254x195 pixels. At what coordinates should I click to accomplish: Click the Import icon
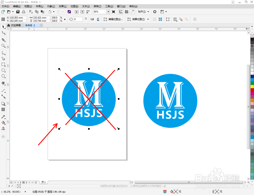pos(76,12)
